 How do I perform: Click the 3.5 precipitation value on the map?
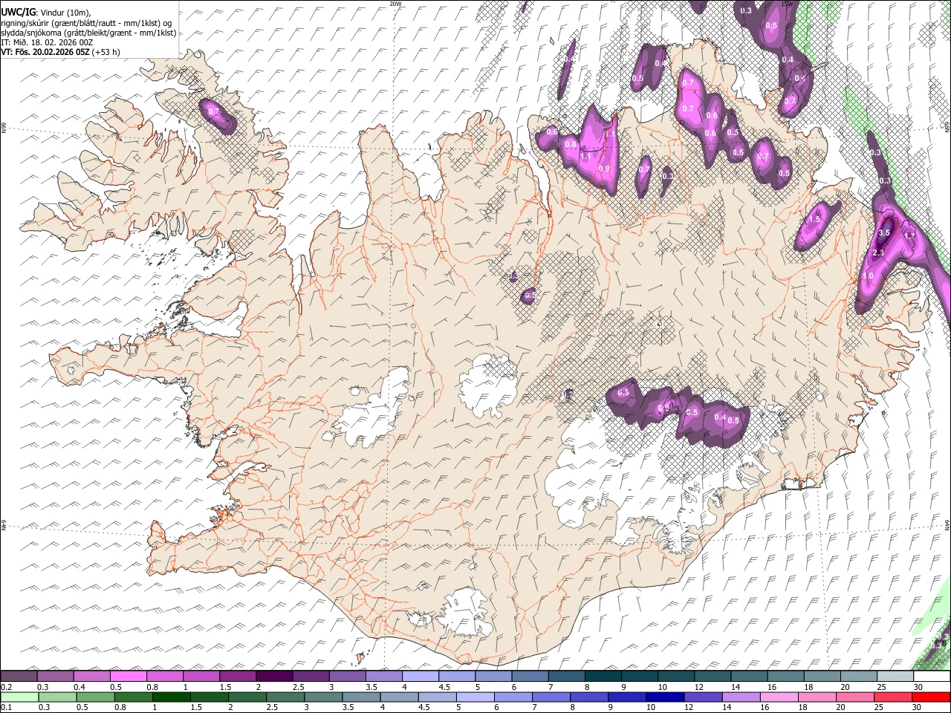tap(884, 232)
